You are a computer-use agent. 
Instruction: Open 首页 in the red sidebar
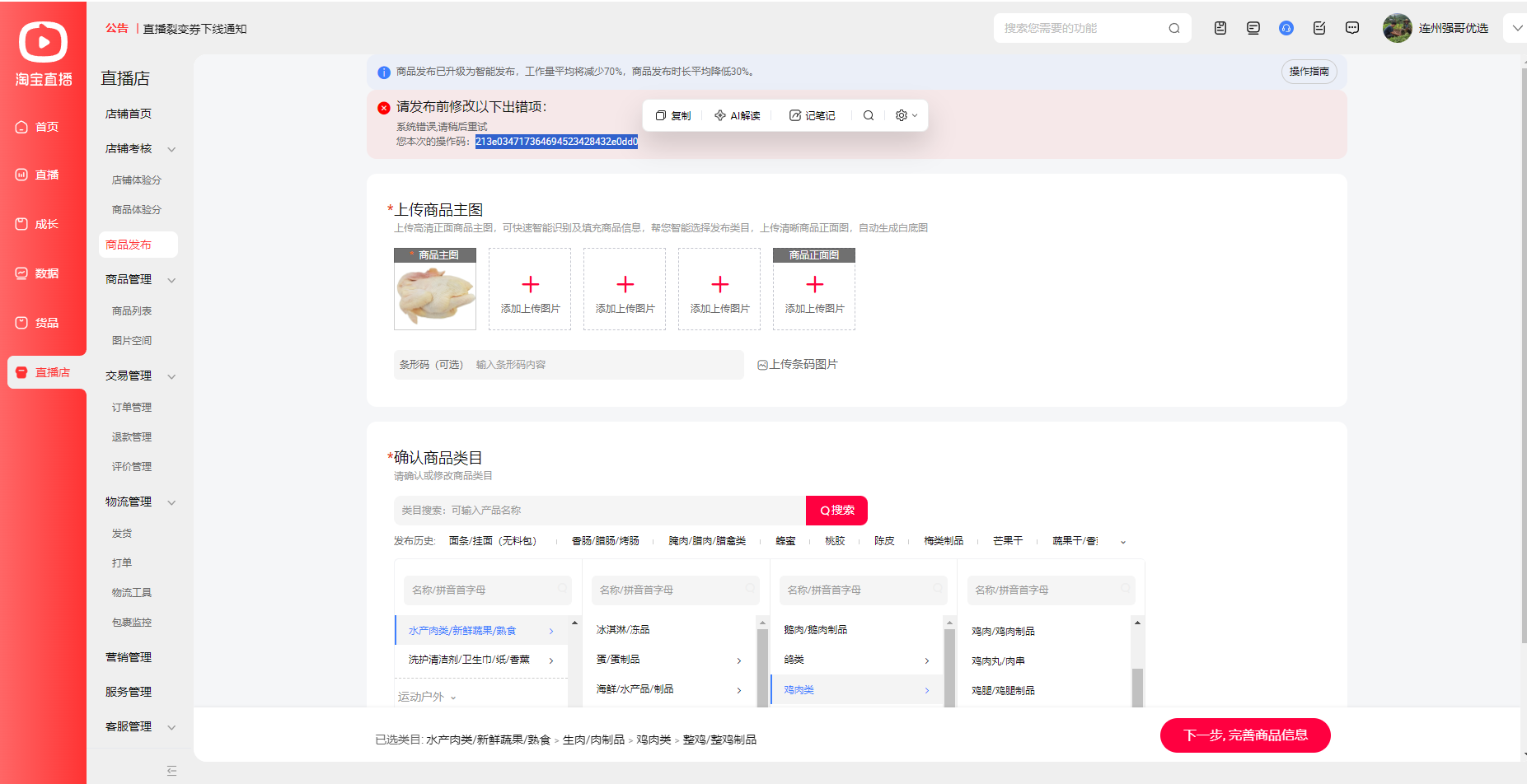(38, 127)
